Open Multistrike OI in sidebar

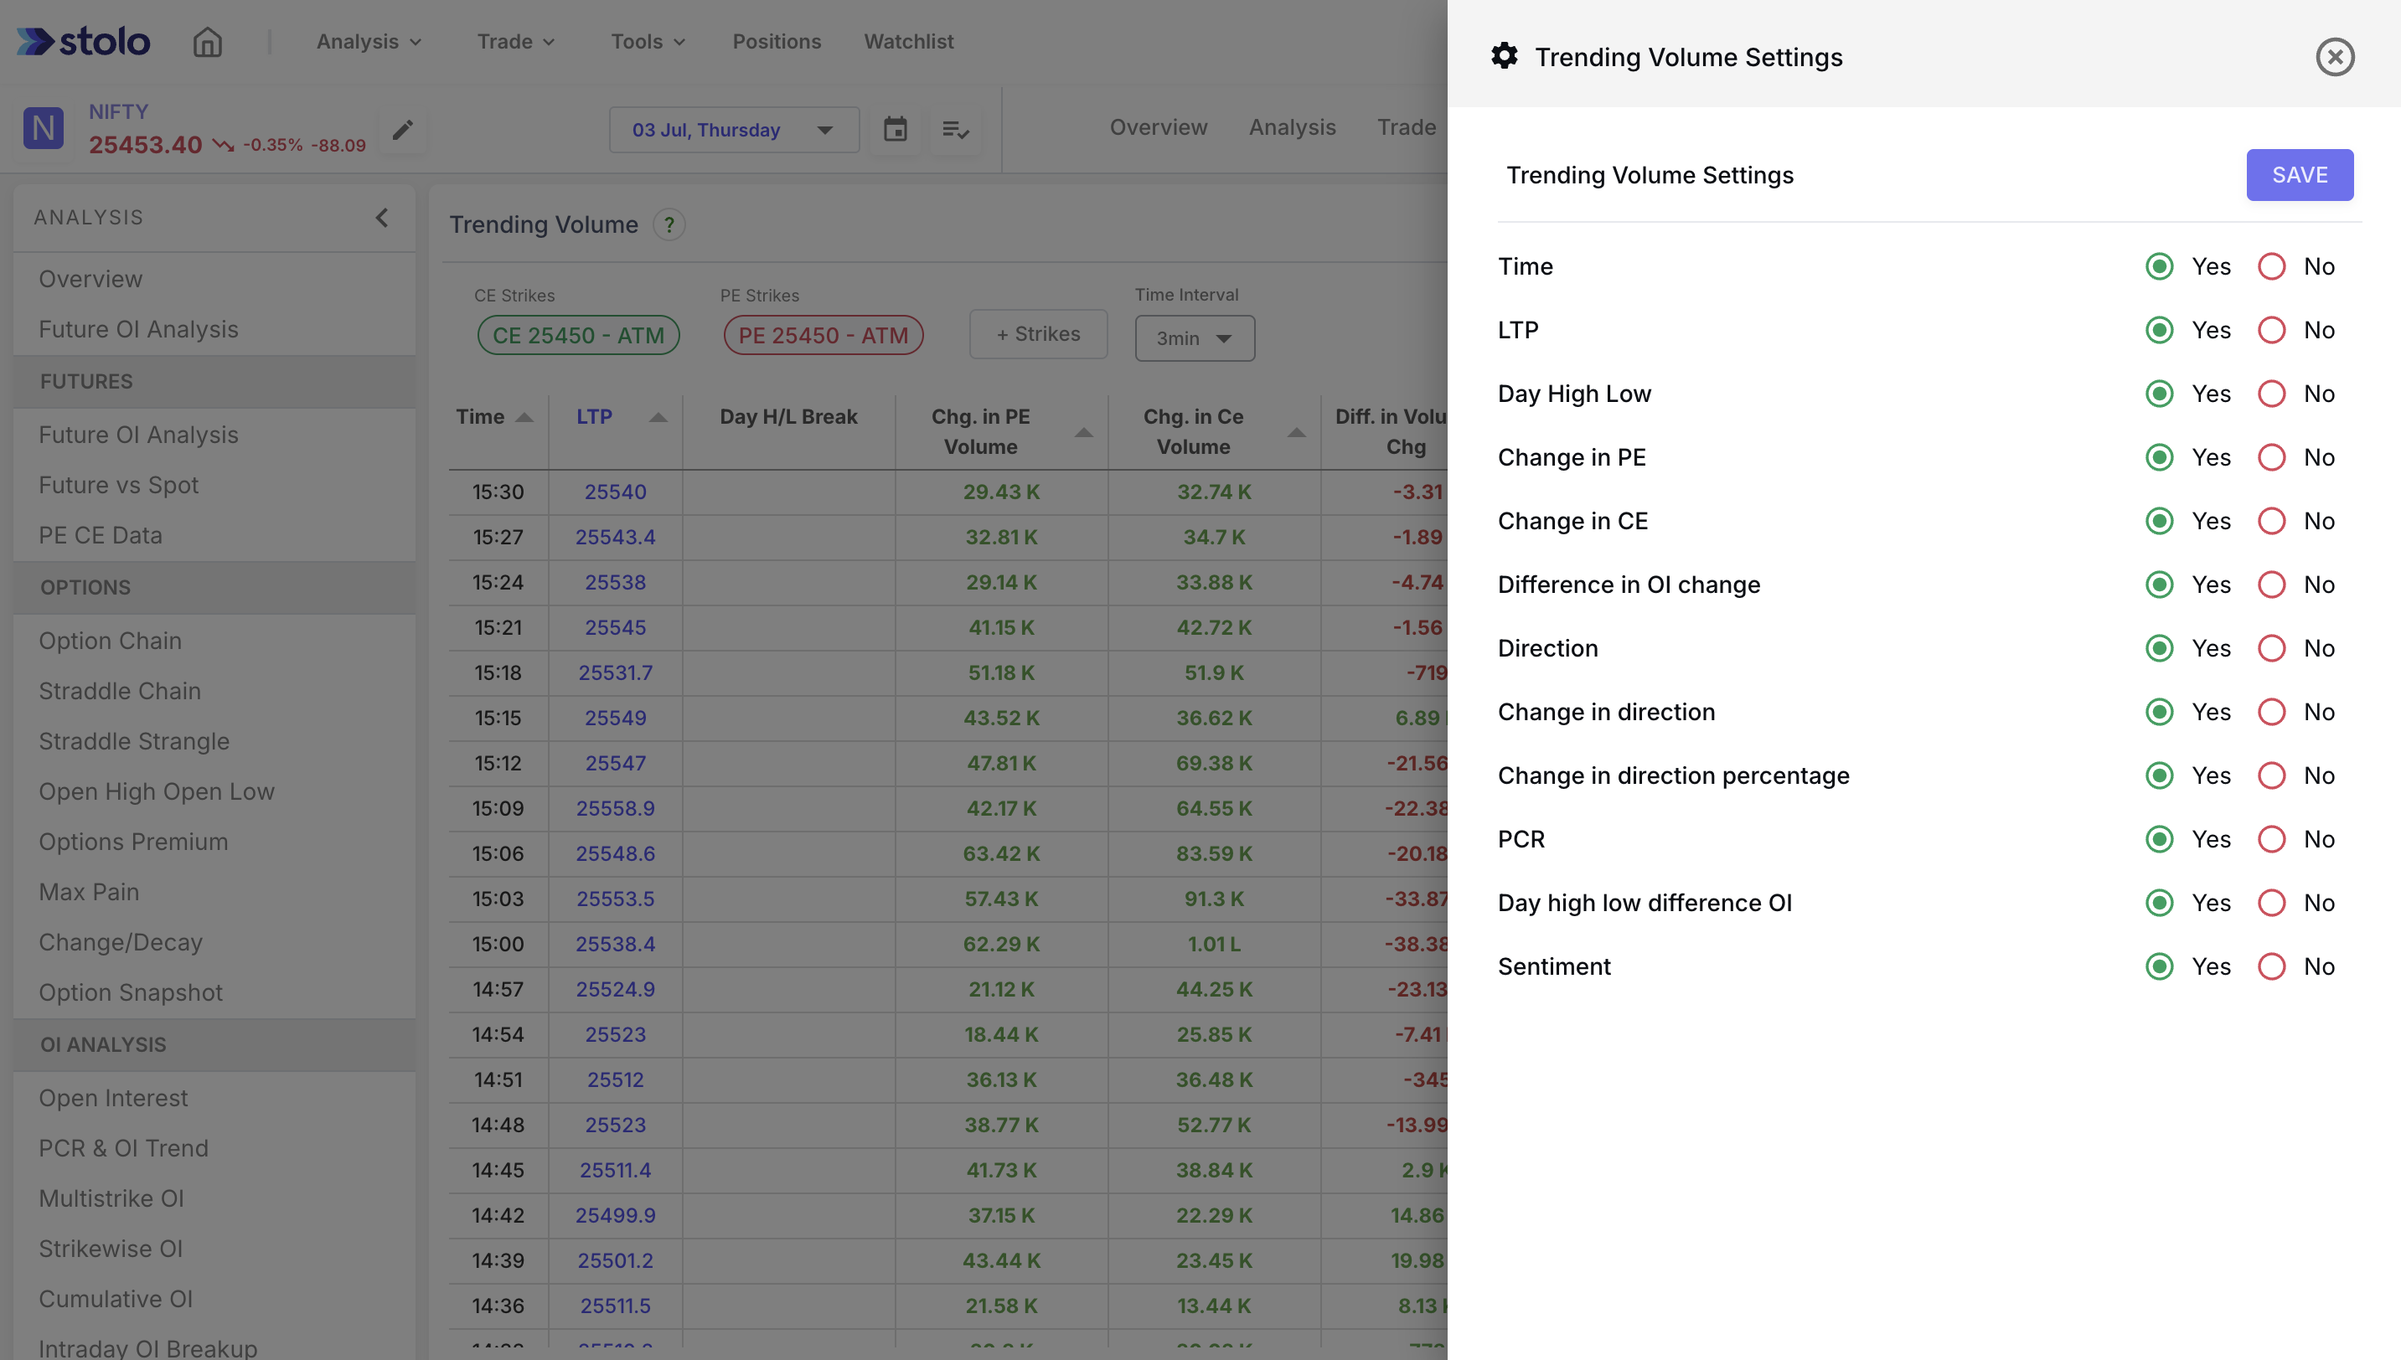pos(111,1199)
